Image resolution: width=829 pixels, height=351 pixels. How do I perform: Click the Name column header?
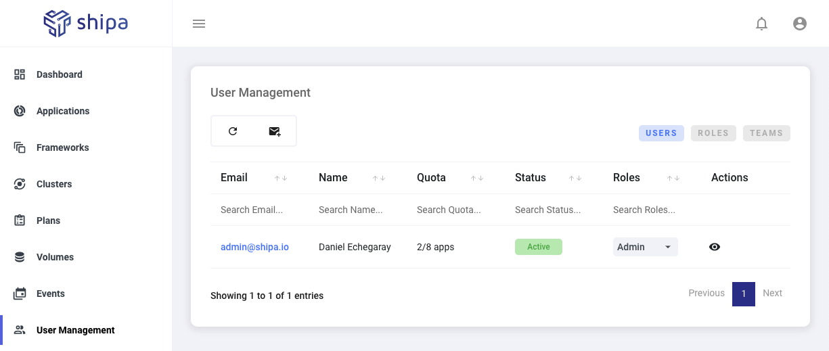[333, 178]
